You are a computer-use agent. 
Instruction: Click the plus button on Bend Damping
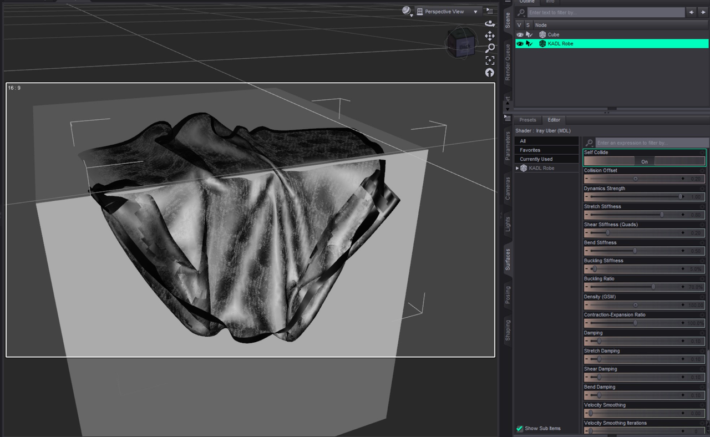683,395
